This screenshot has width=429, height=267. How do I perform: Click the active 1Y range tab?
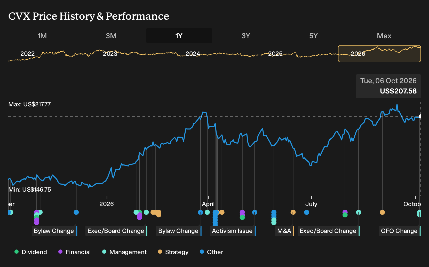tap(179, 36)
